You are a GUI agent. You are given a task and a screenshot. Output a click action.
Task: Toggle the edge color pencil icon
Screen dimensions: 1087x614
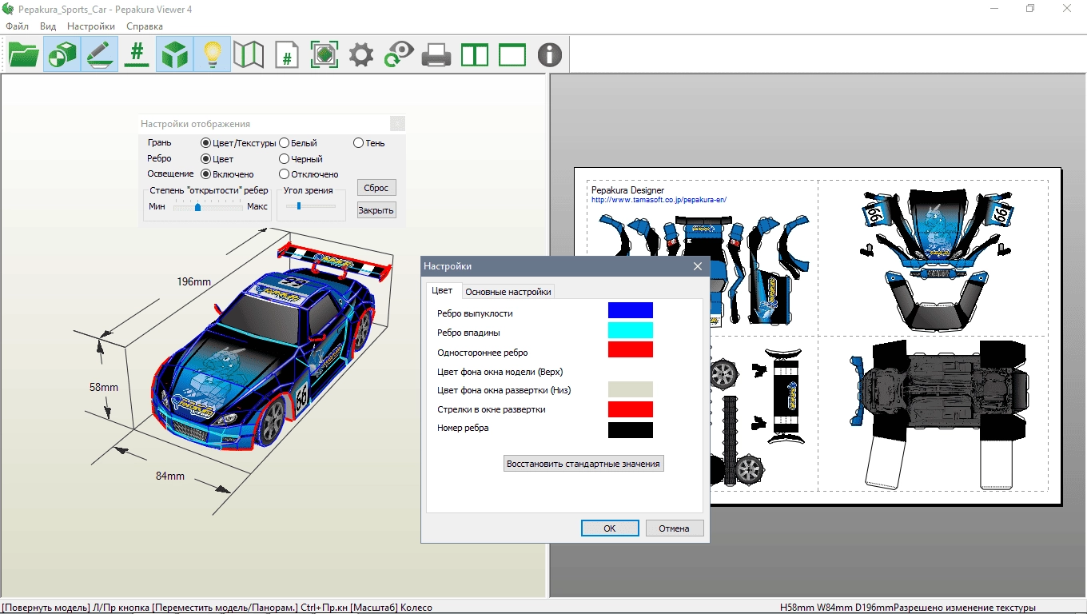click(99, 54)
